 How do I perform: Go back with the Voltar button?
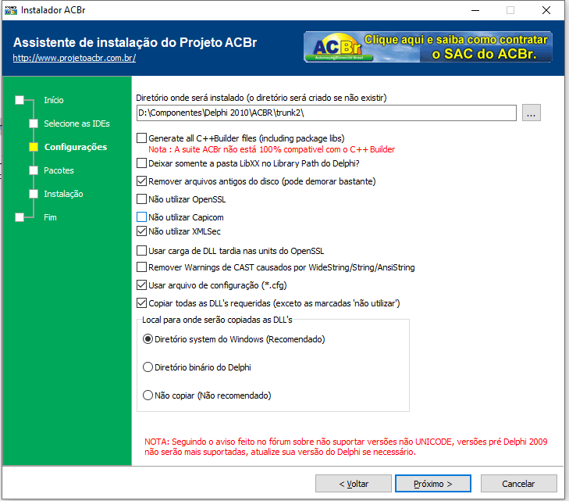[x=354, y=484]
